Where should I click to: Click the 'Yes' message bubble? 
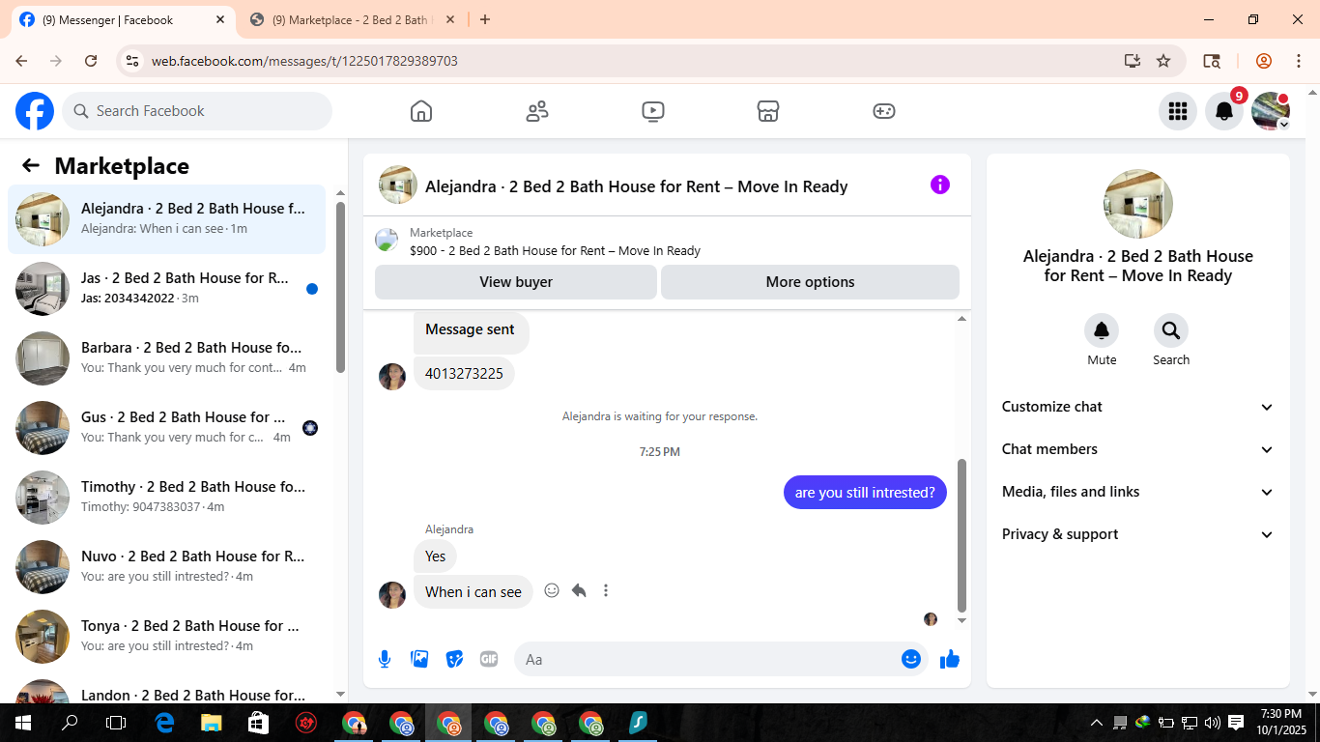click(x=435, y=556)
